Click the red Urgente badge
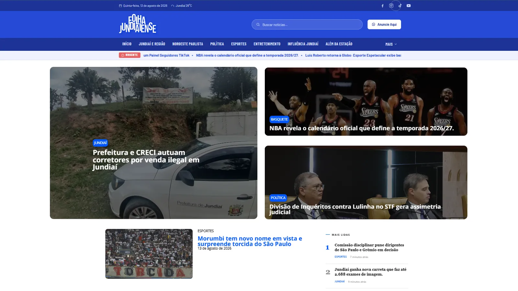The width and height of the screenshot is (518, 291). 129,55
